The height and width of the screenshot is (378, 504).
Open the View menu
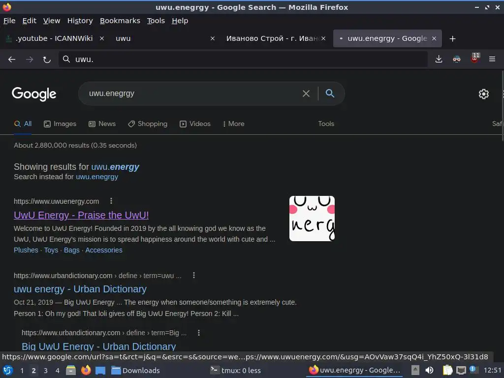pyautogui.click(x=52, y=21)
